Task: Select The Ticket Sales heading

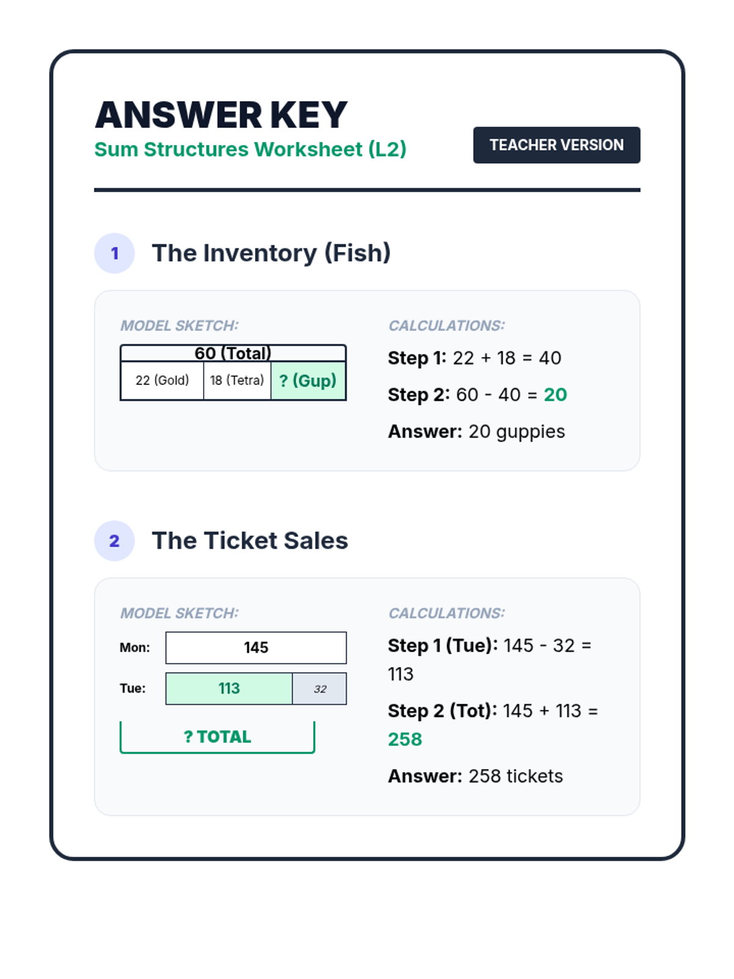Action: [250, 541]
